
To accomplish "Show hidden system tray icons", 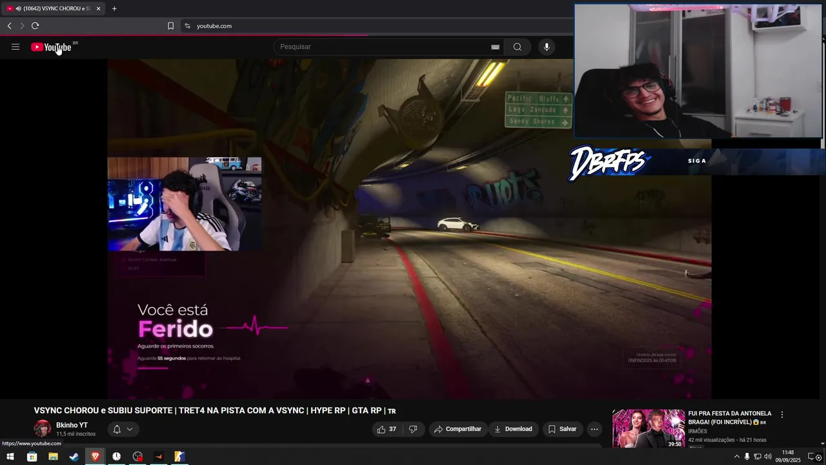I will [x=736, y=457].
